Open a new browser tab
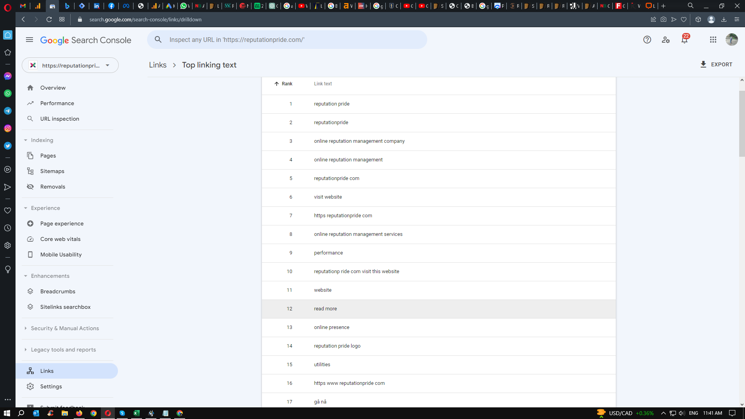Screen dimensions: 745x419 tap(664, 6)
